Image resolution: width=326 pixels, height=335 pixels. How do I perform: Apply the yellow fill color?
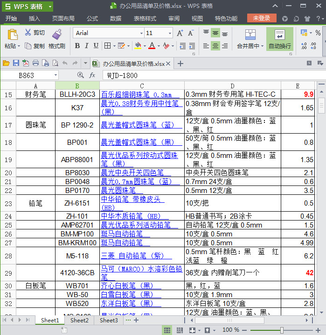[138, 45]
